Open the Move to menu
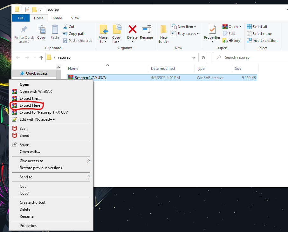This screenshot has width=288, height=232. [103, 34]
